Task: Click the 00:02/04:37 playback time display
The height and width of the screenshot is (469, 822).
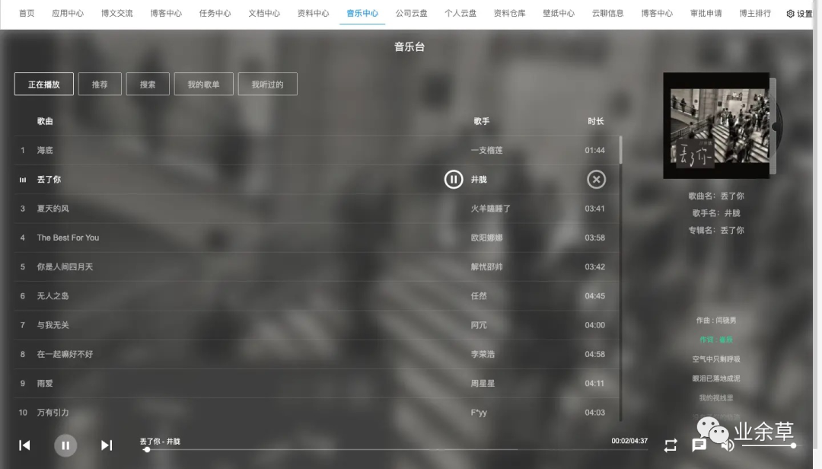Action: (x=629, y=441)
